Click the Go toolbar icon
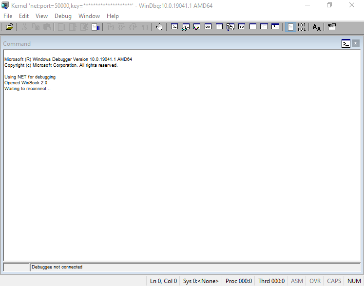 [x=61, y=27]
